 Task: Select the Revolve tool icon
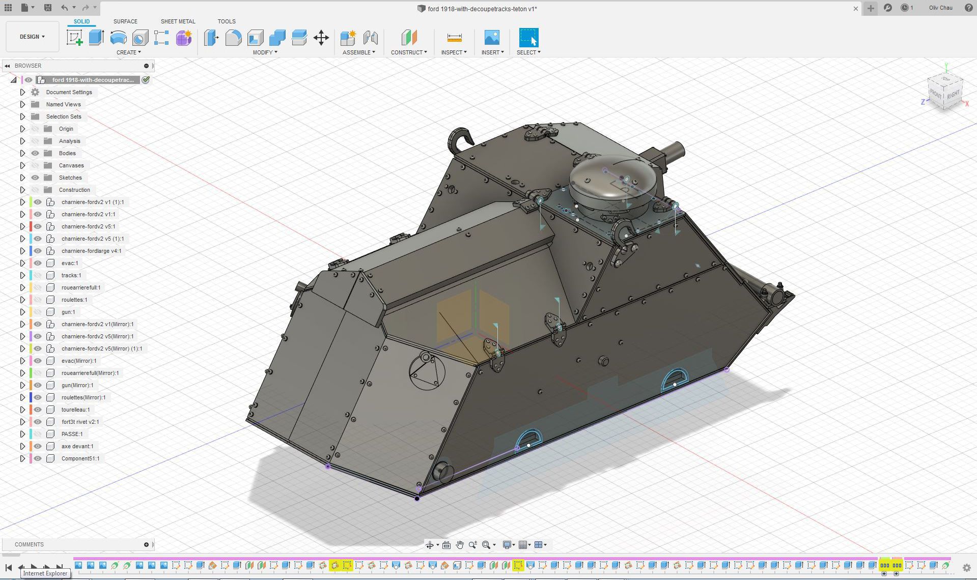(x=118, y=38)
